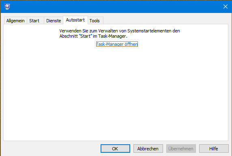The image size is (232, 156).
Task: View services list via the Dienste tab
Action: [x=54, y=21]
